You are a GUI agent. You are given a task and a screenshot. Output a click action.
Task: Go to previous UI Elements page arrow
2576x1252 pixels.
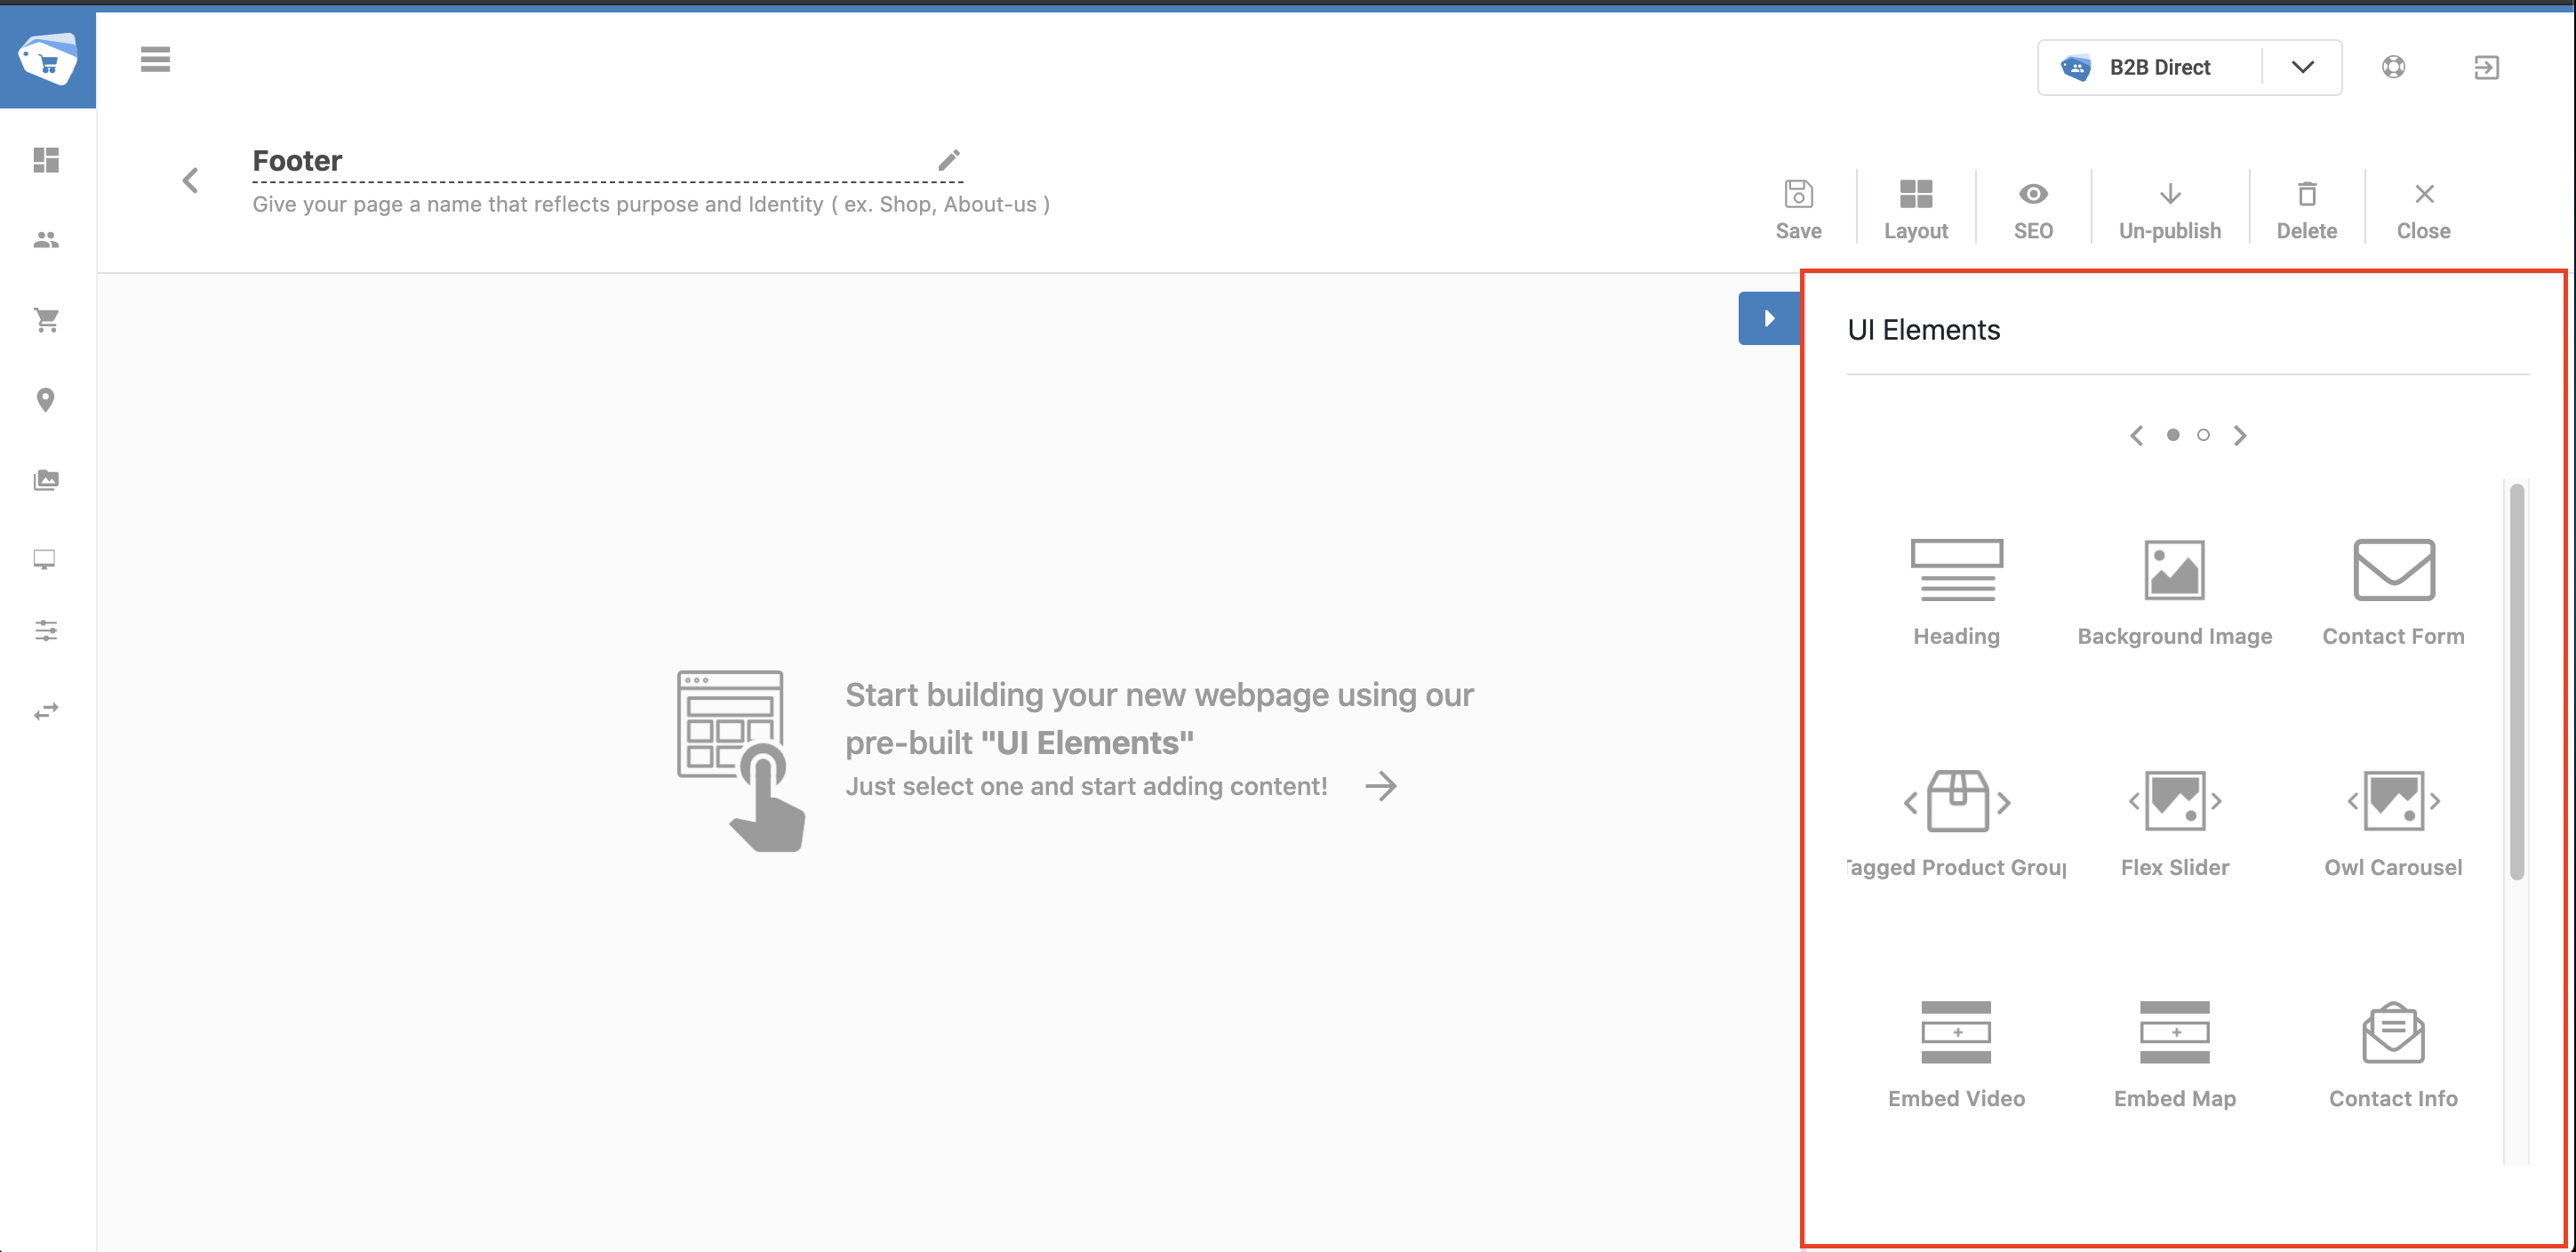click(x=2136, y=435)
